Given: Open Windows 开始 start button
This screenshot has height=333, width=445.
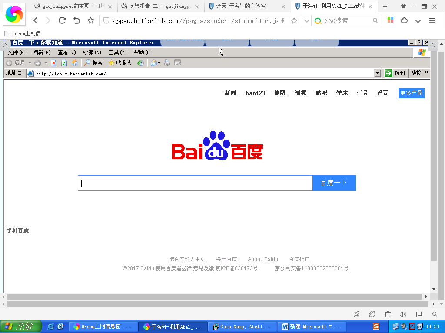Looking at the screenshot, I should 20,326.
